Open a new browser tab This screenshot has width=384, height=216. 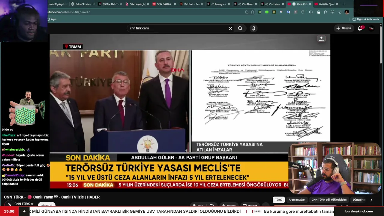click(344, 4)
